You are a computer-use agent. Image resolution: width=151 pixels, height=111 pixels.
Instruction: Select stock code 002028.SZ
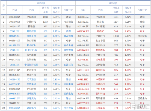pyautogui.click(x=15, y=108)
